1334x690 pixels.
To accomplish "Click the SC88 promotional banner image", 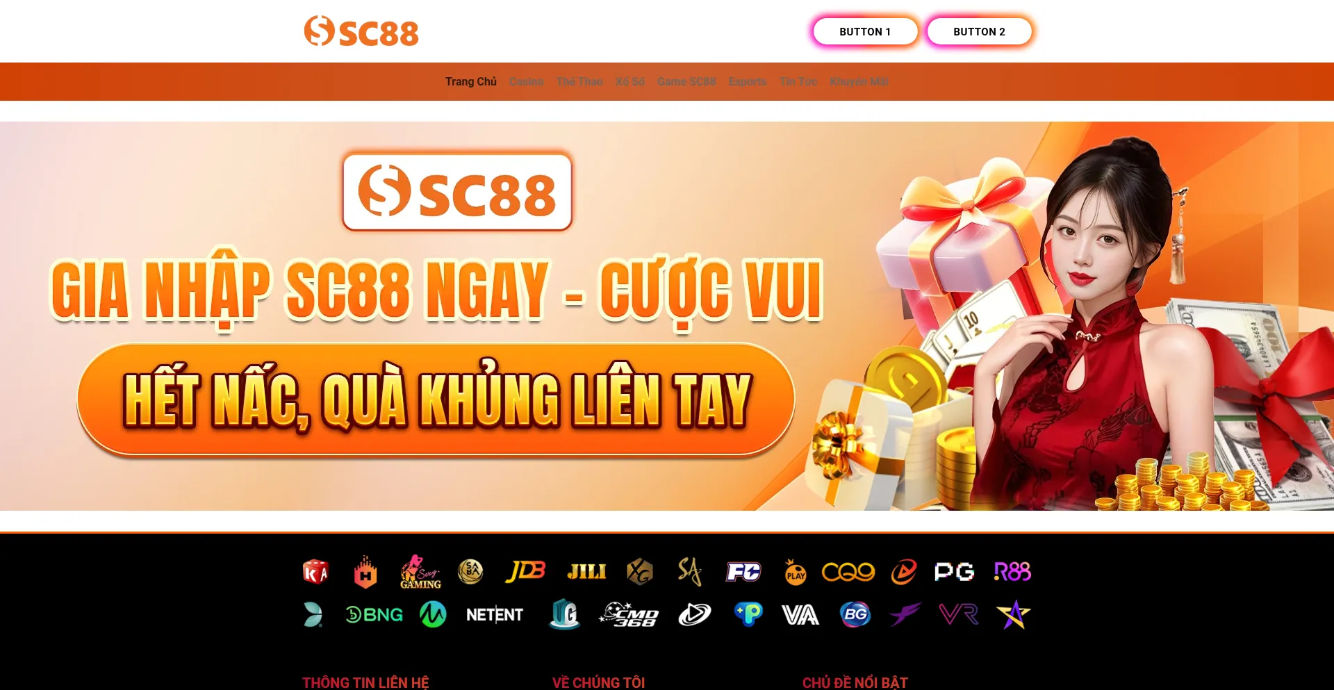I will click(667, 316).
